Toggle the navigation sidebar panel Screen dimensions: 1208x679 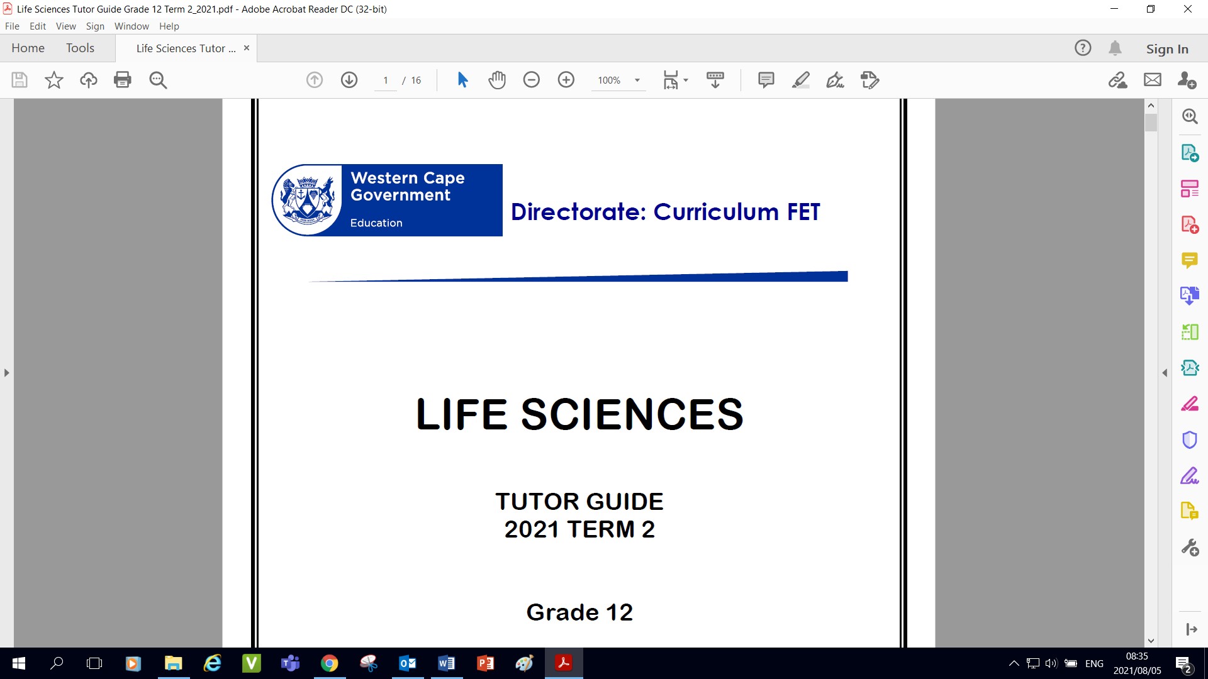(x=7, y=372)
